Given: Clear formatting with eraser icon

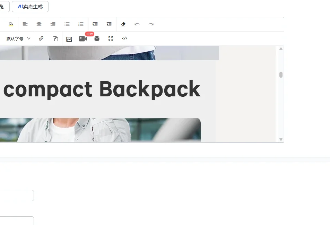Looking at the screenshot, I should coord(123,24).
